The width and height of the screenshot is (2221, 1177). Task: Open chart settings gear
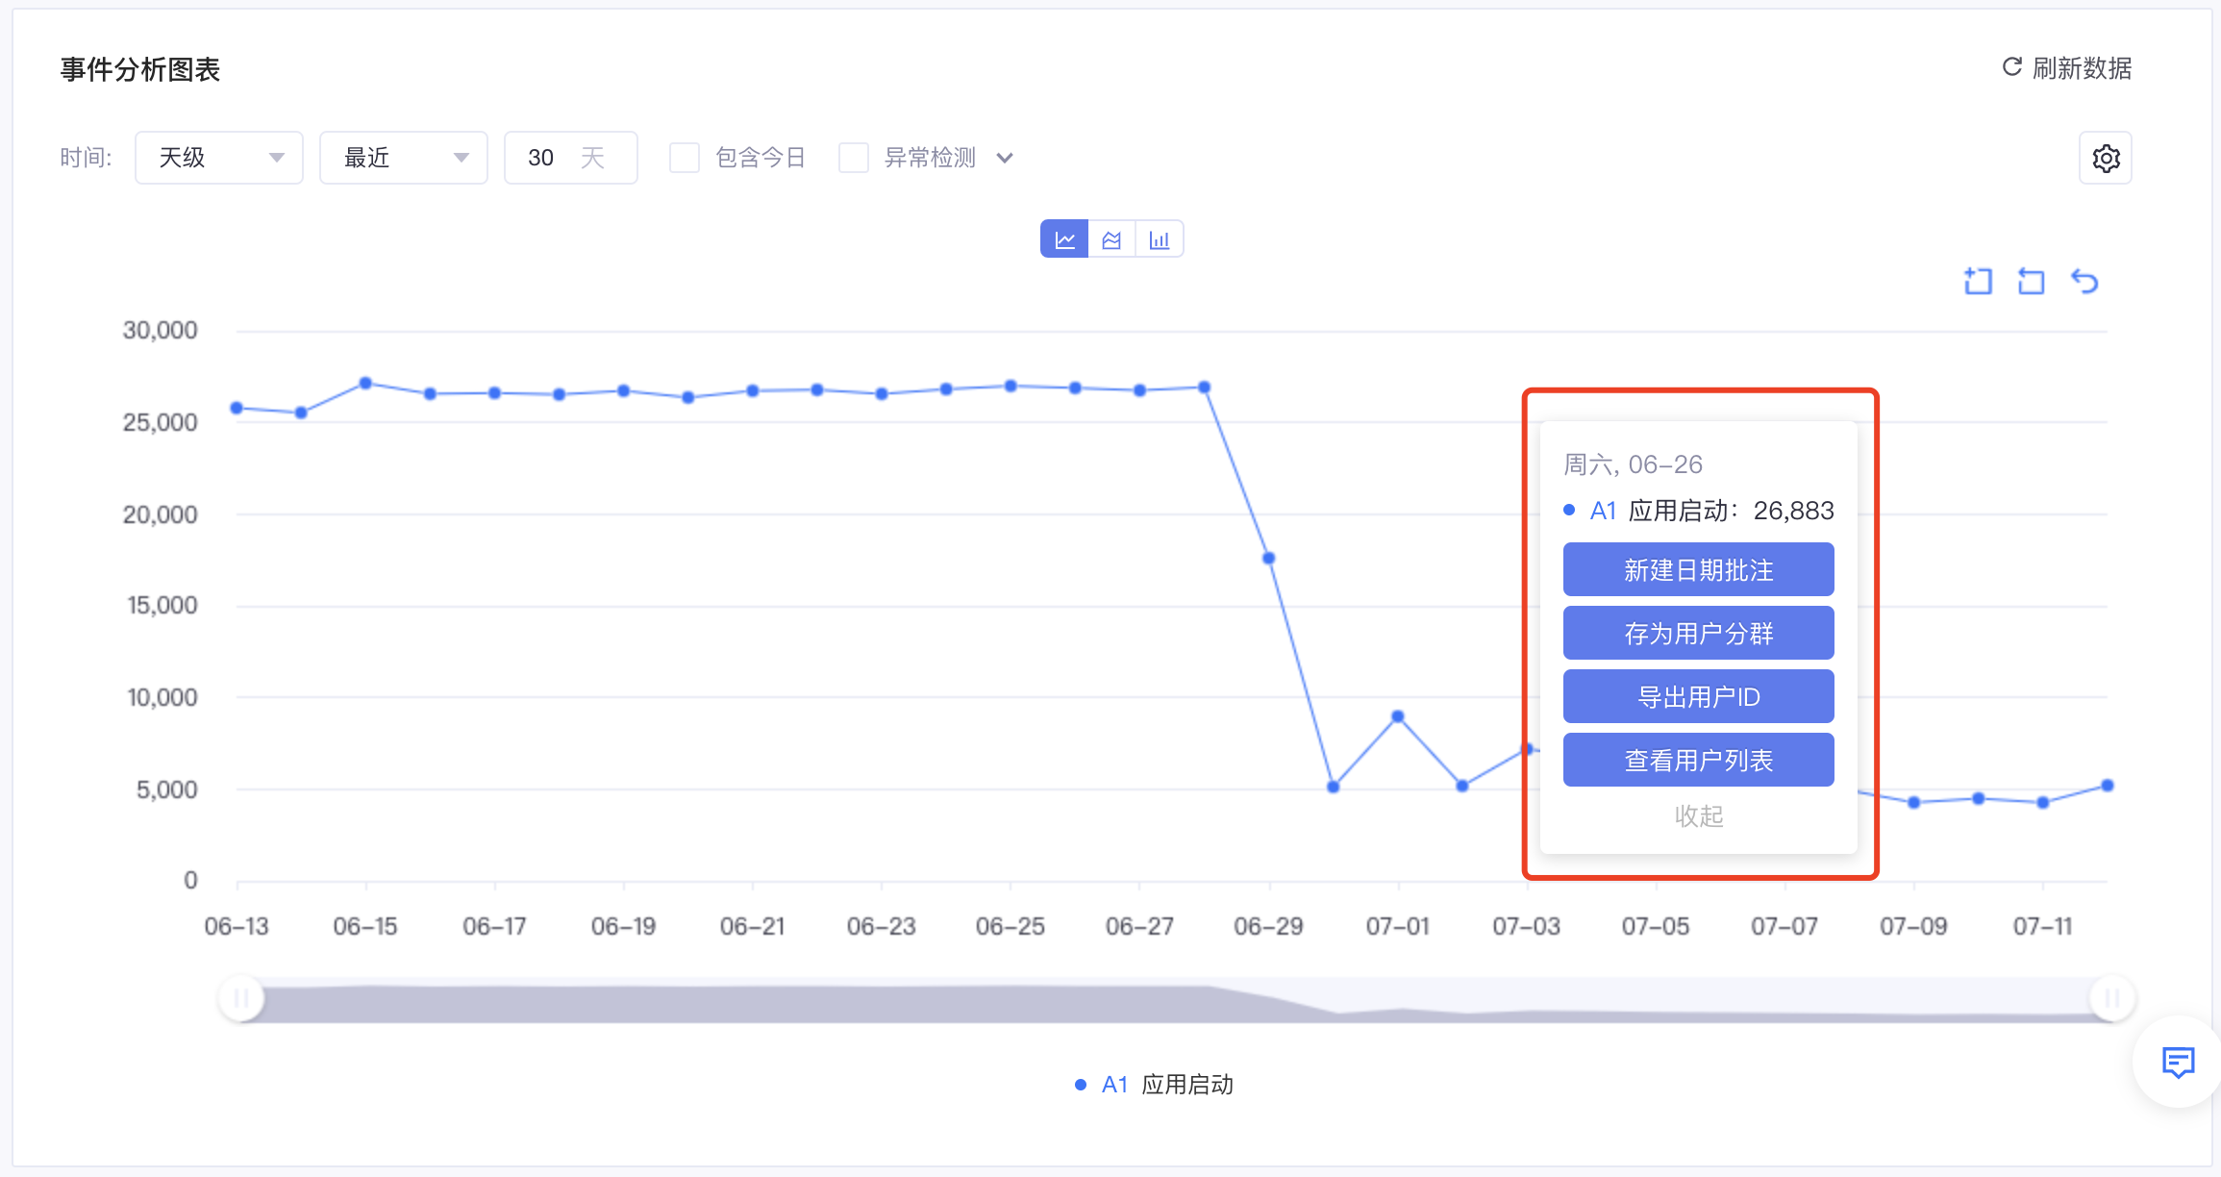click(x=2106, y=158)
